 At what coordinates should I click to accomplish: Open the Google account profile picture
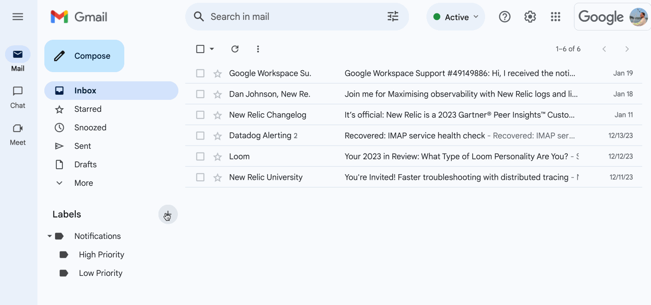click(639, 17)
